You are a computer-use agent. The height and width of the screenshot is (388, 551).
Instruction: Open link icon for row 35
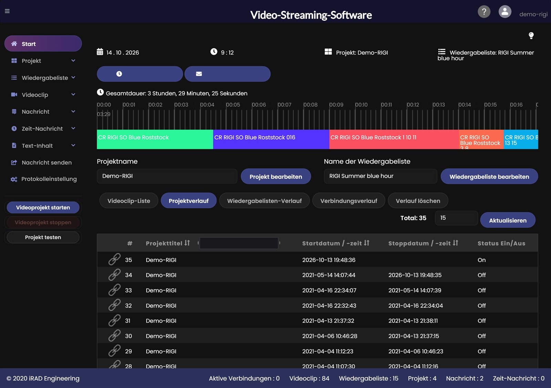click(114, 259)
